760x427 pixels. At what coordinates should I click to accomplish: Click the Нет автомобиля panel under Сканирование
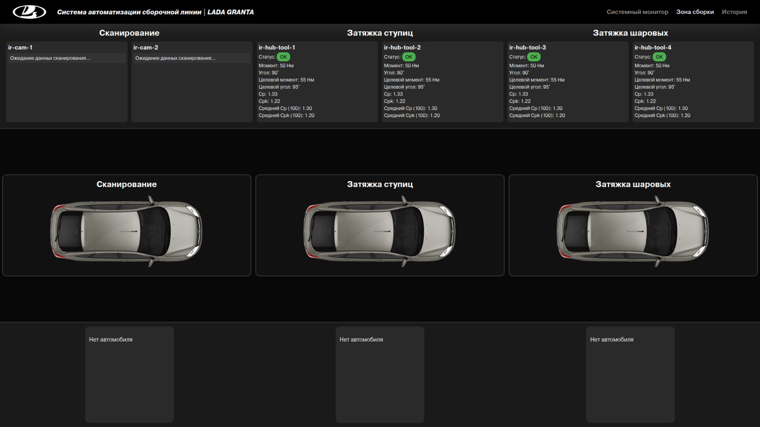pyautogui.click(x=129, y=374)
